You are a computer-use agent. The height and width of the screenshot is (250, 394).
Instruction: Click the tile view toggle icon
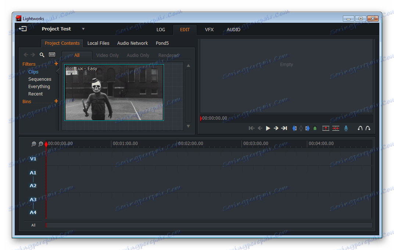point(52,55)
